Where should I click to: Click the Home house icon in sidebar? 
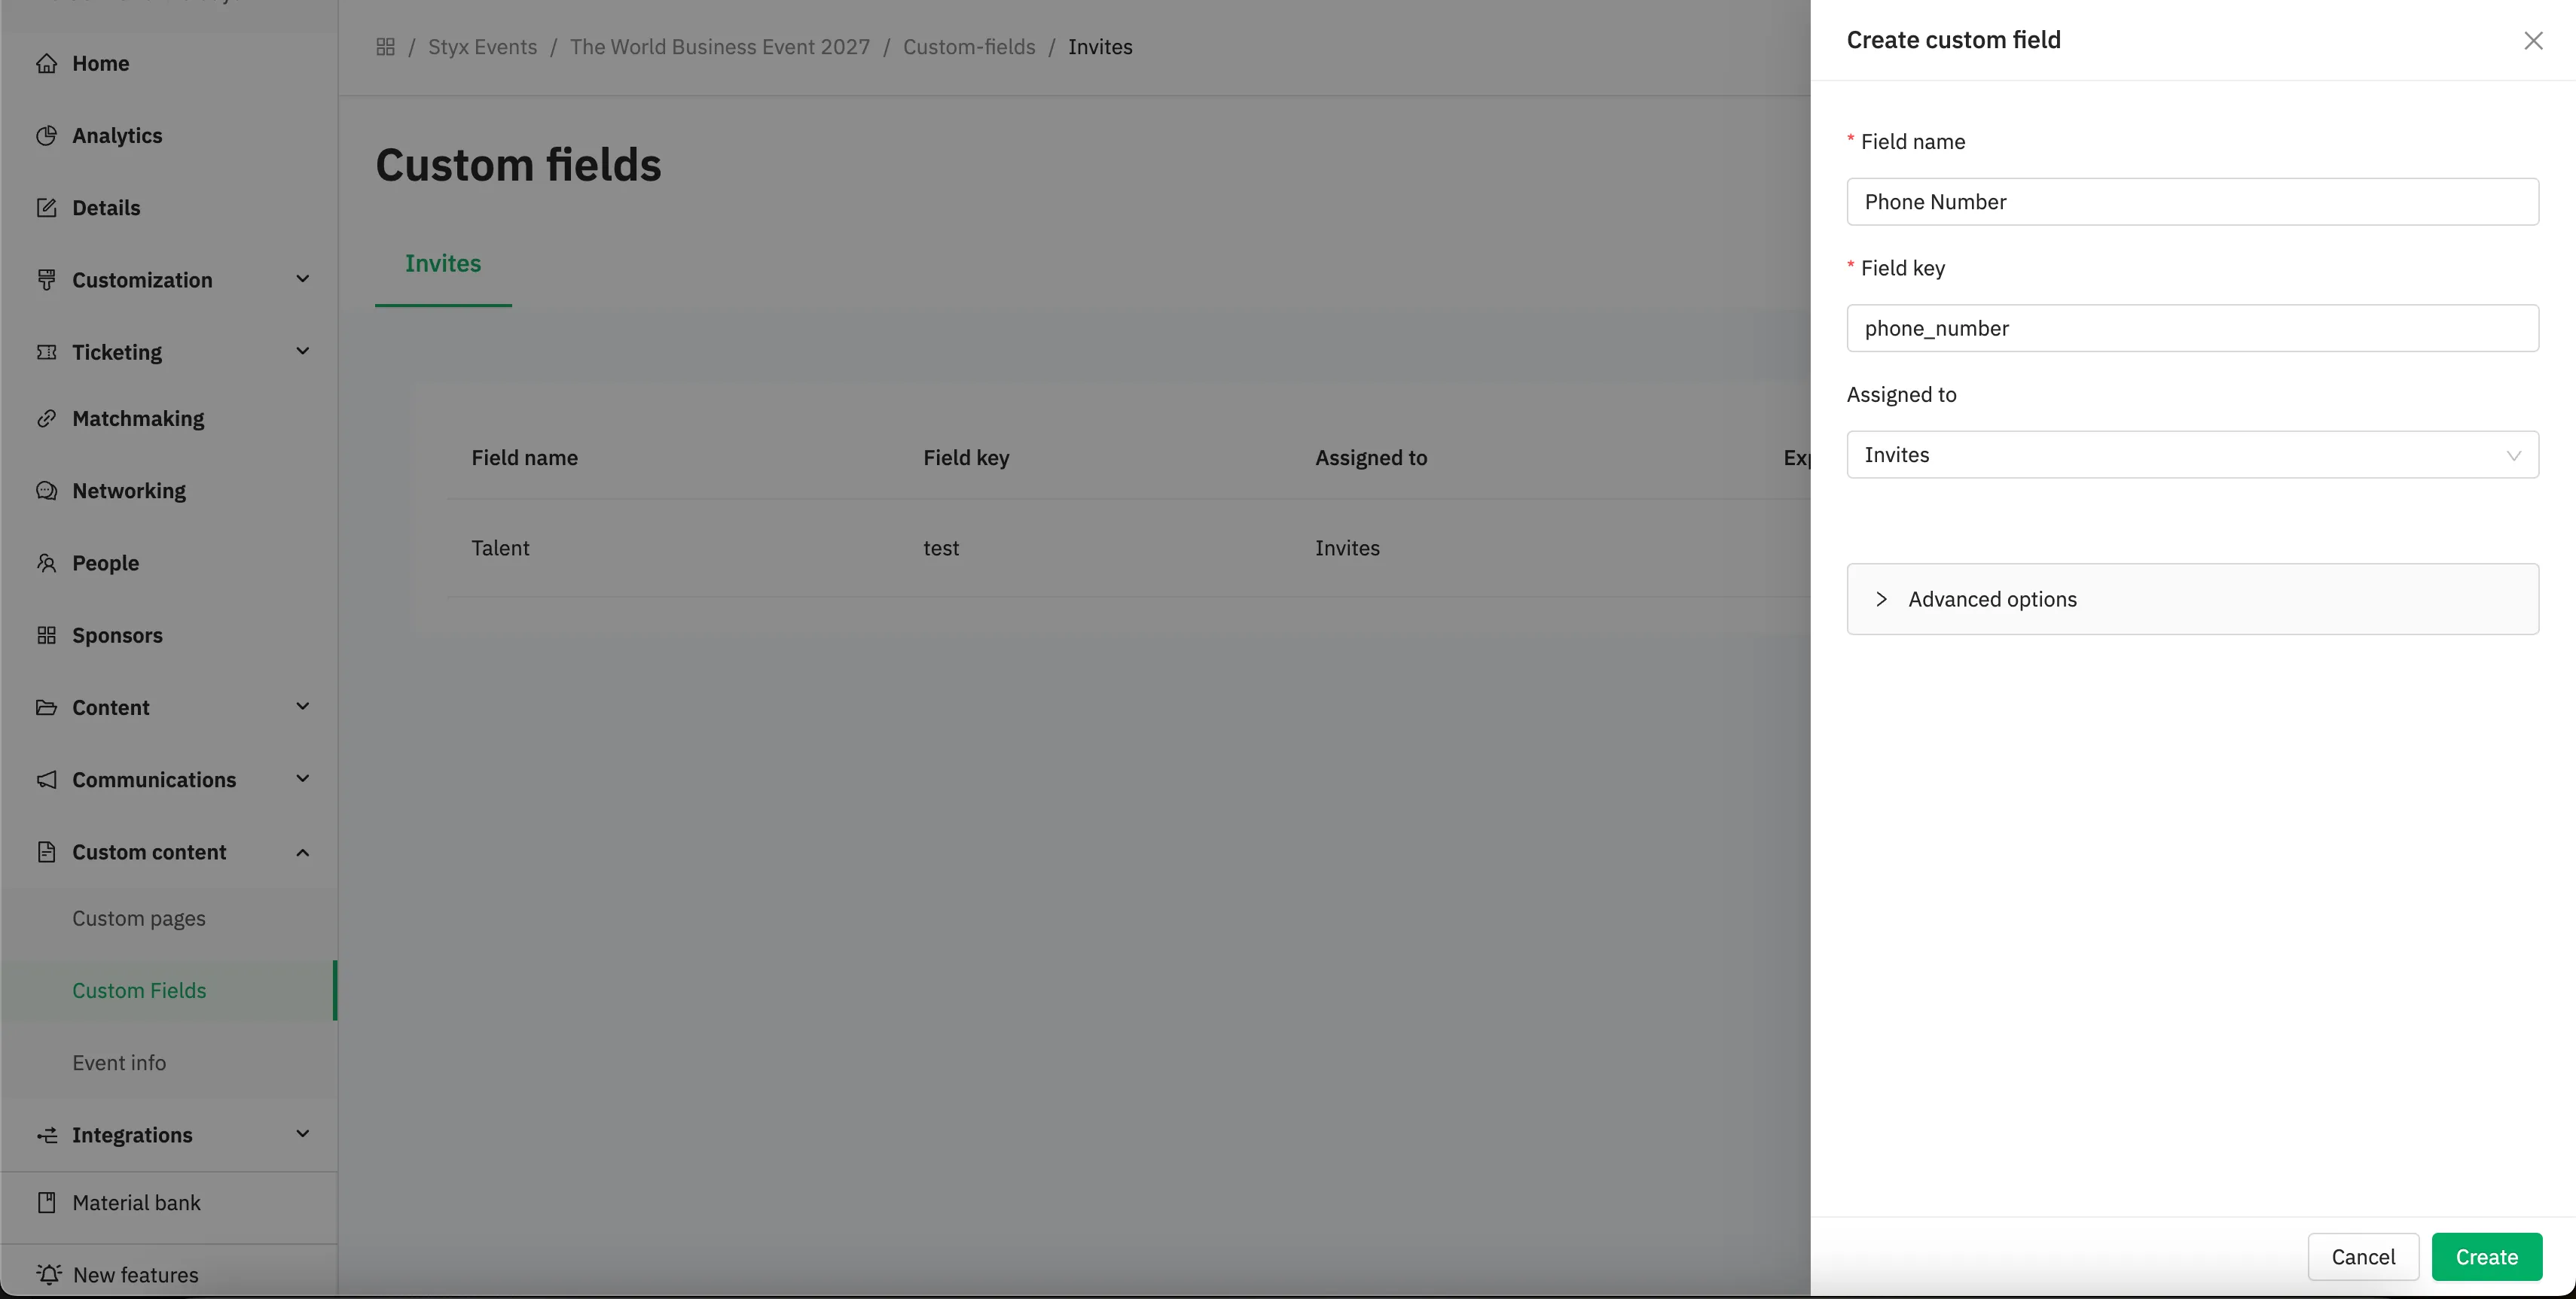pyautogui.click(x=46, y=64)
